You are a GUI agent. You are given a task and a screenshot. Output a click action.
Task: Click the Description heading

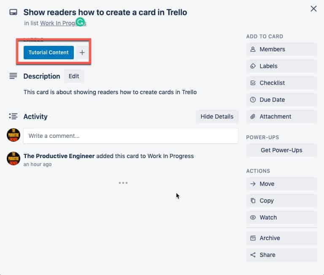[42, 76]
